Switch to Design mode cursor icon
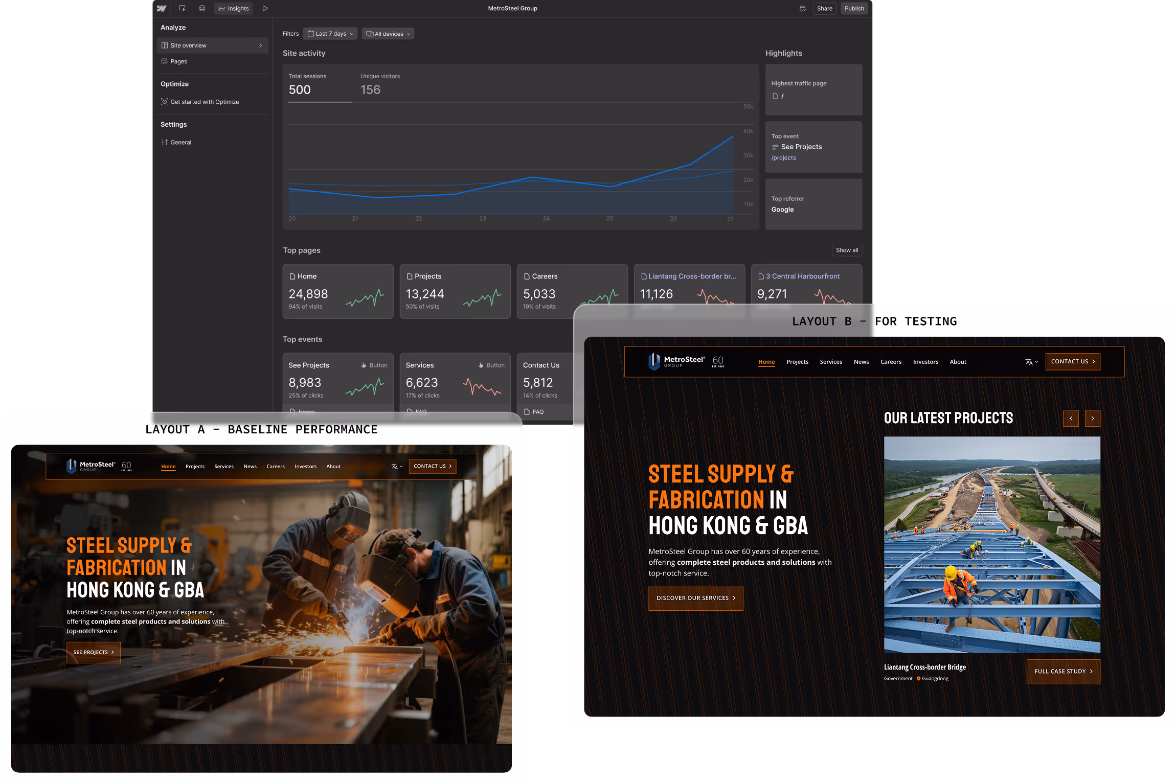Viewport: 1176px width, 784px height. [x=182, y=8]
